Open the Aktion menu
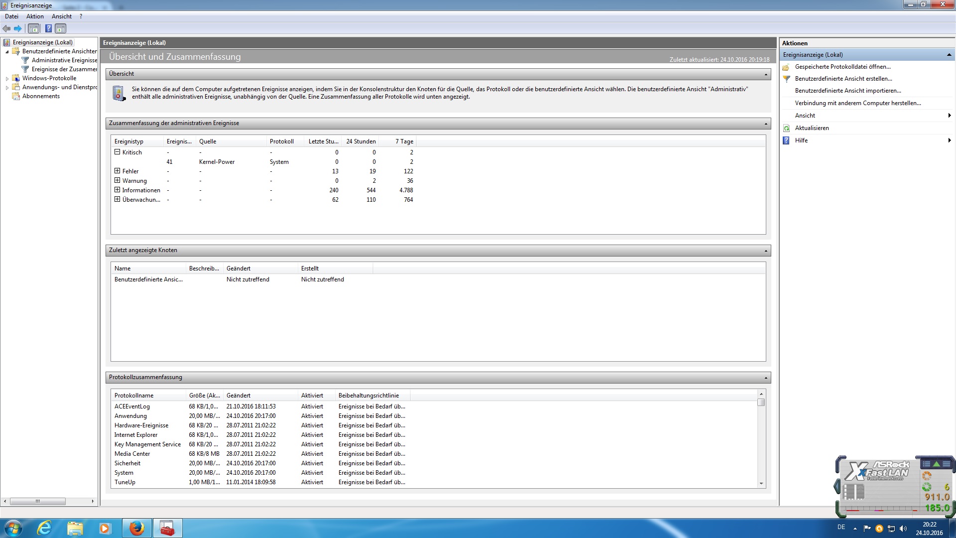The width and height of the screenshot is (956, 538). (35, 16)
